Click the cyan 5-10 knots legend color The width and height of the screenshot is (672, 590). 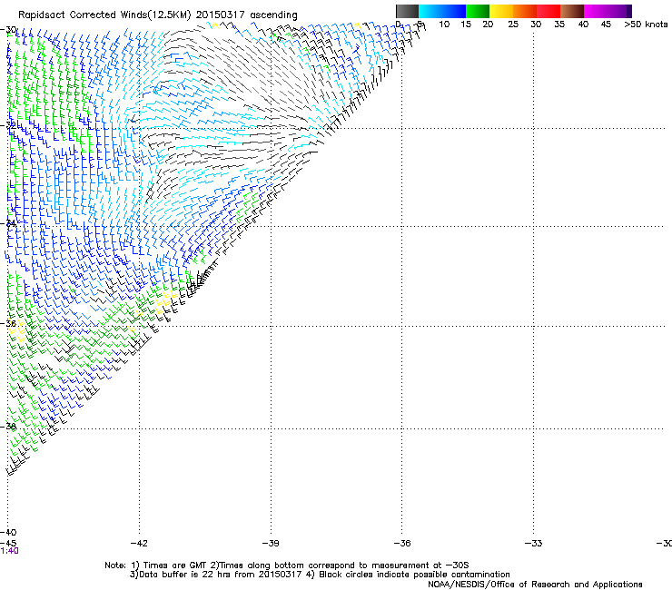click(430, 11)
